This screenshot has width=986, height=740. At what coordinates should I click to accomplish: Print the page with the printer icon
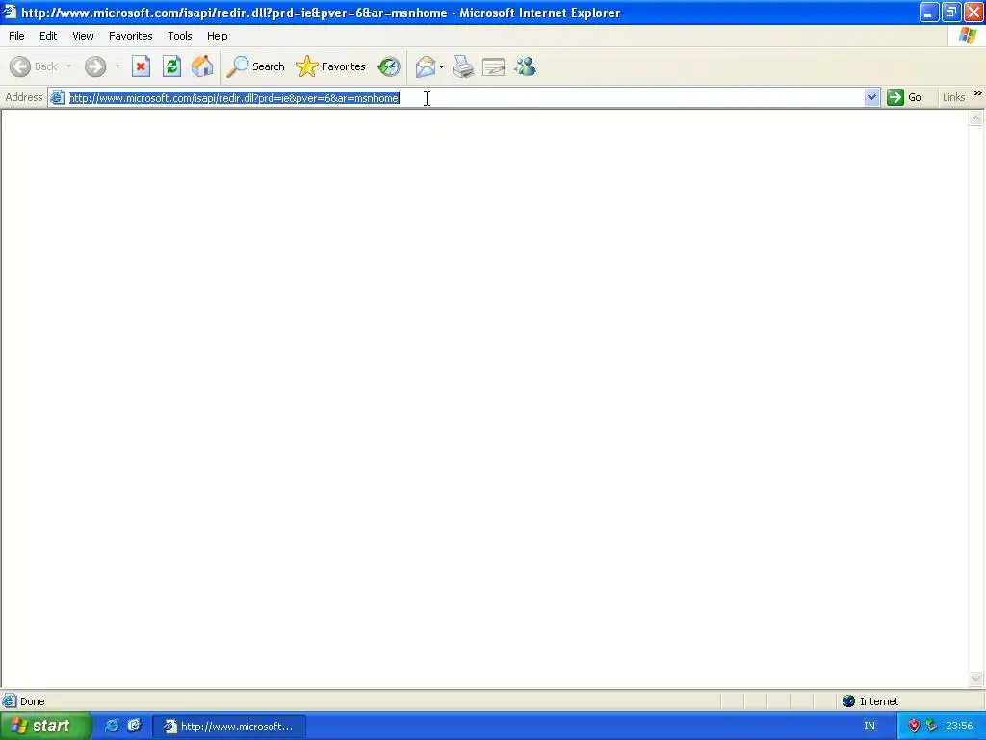(x=463, y=66)
